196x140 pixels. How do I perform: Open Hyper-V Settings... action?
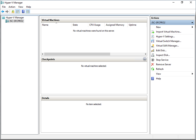[166, 37]
